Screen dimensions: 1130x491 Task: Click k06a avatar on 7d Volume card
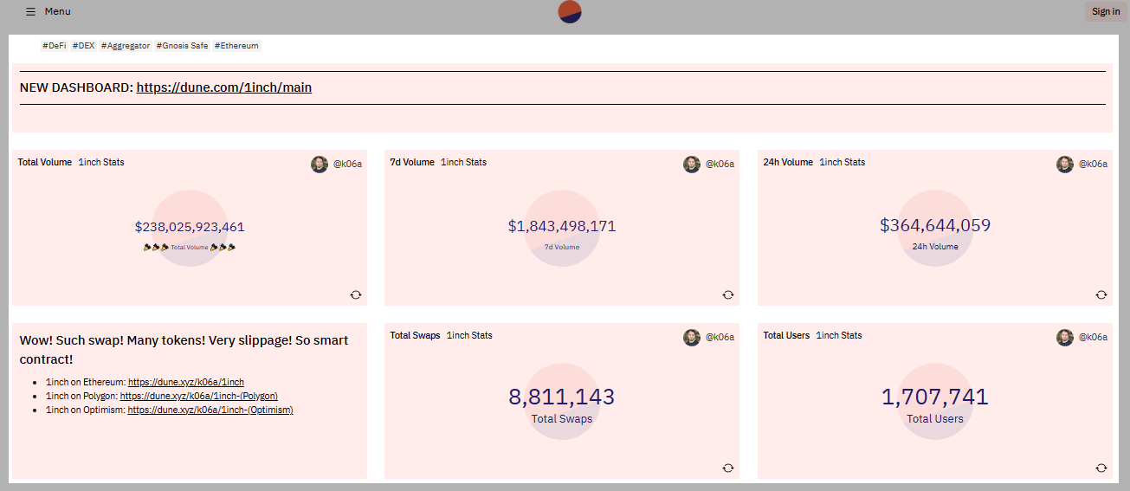[692, 164]
